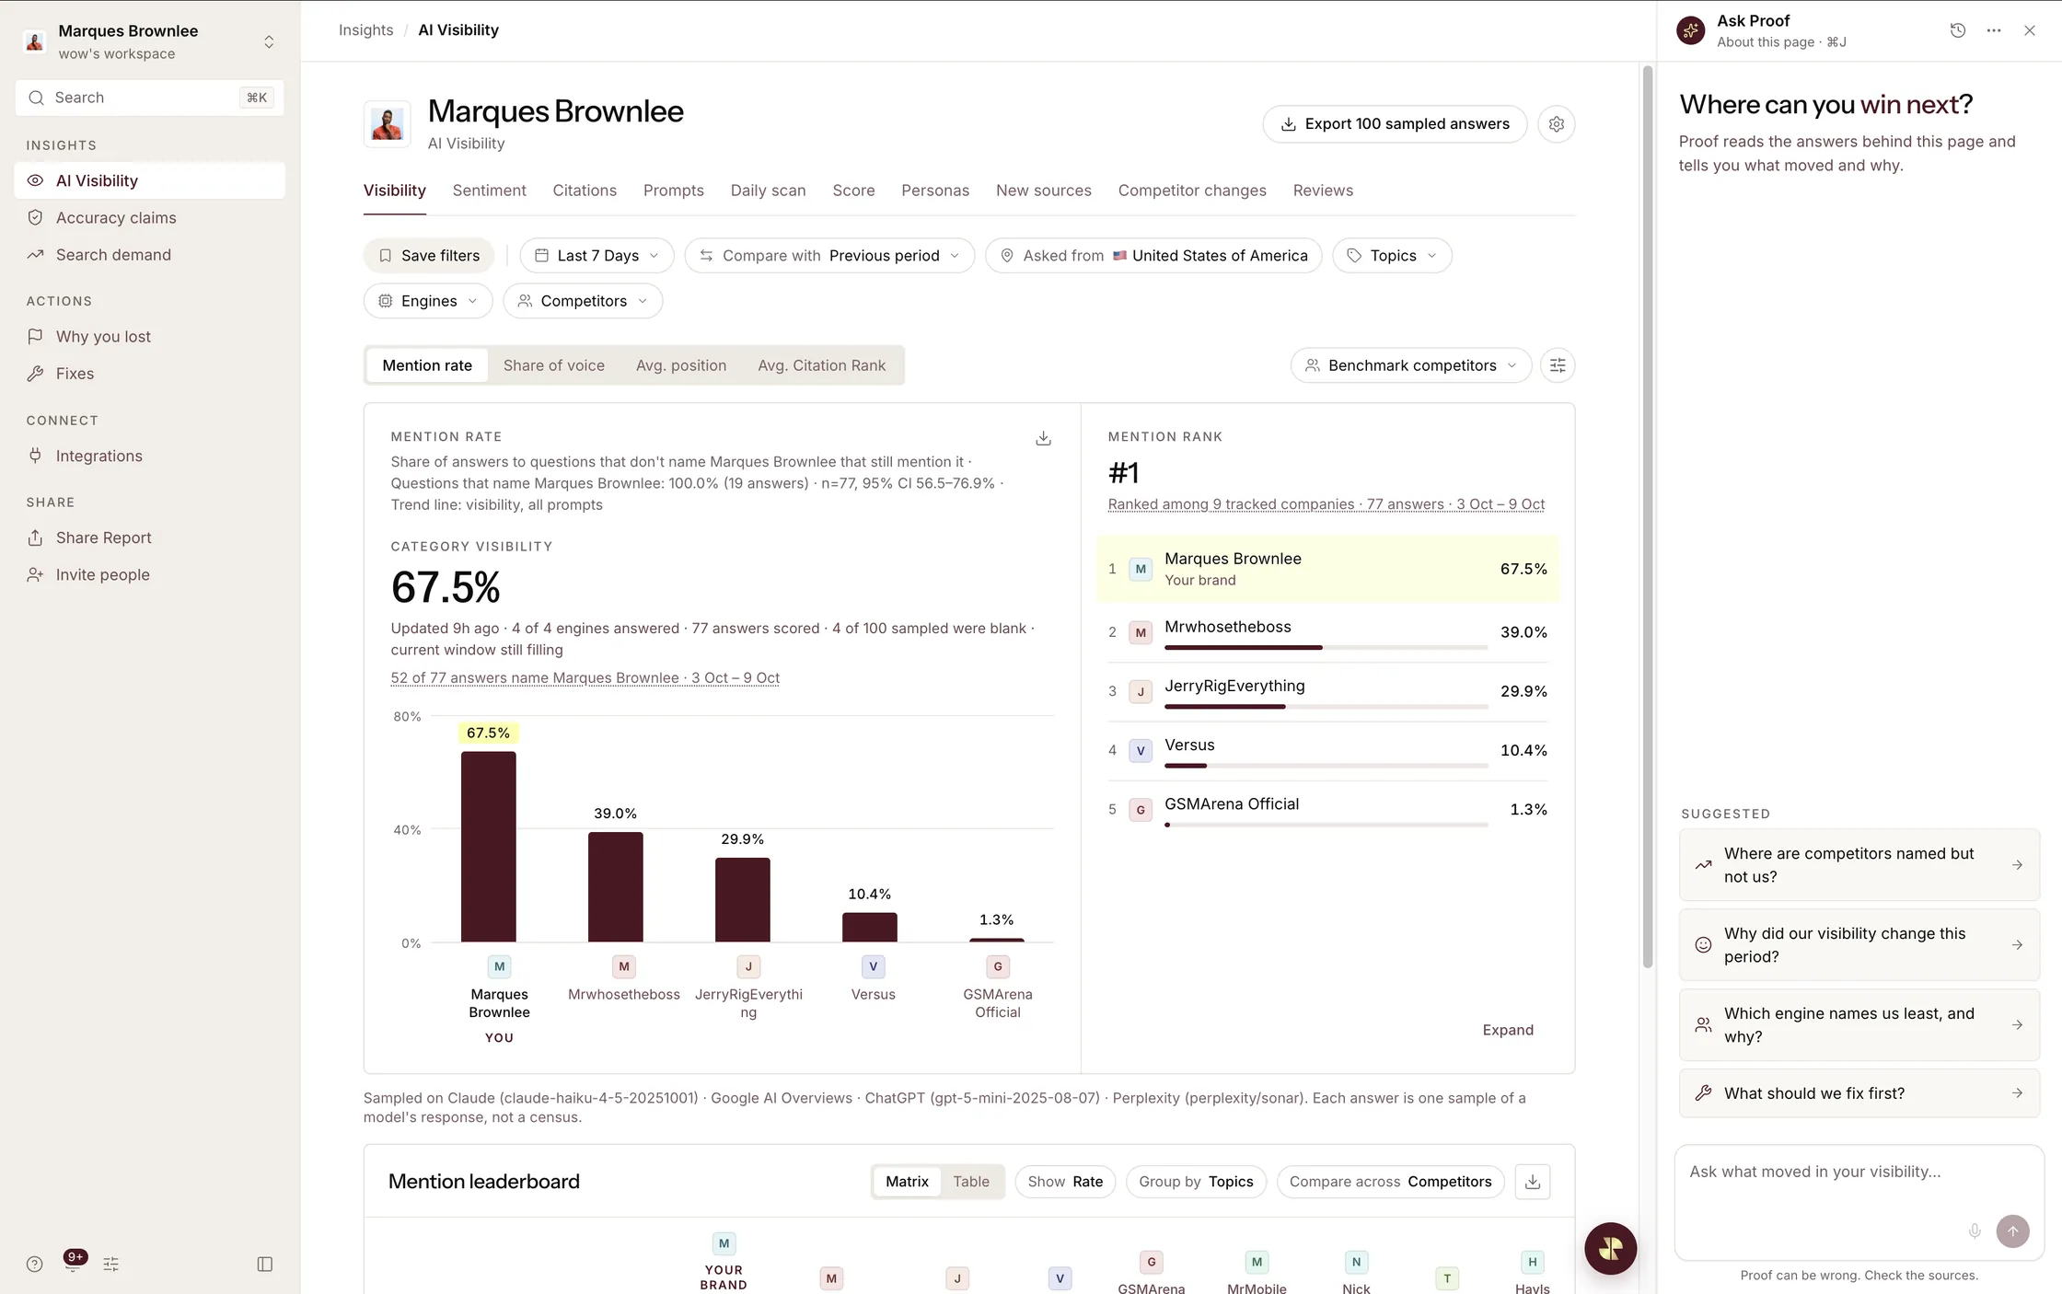The width and height of the screenshot is (2062, 1294).
Task: Open Why you lost page
Action: tap(150, 336)
